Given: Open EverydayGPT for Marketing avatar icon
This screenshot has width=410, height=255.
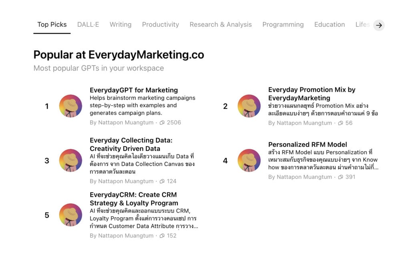Looking at the screenshot, I should (70, 106).
